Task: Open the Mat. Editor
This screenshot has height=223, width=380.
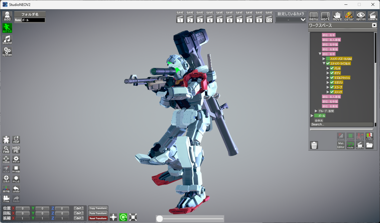Action: click(341, 145)
